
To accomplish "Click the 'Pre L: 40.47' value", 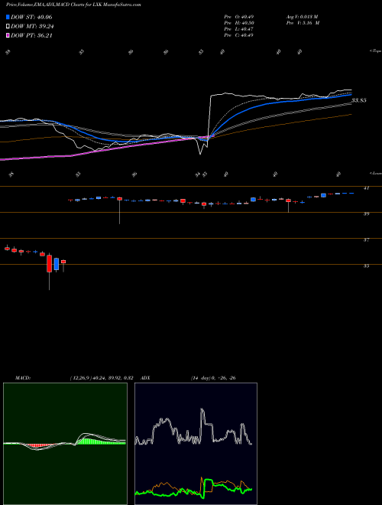I will click(238, 29).
